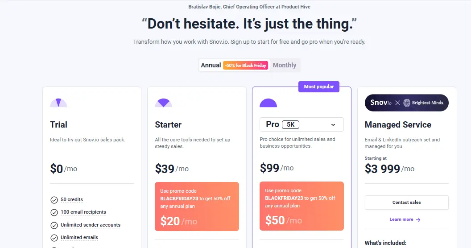
Task: Click the checkmark beside Unlimited emails
Action: pyautogui.click(x=54, y=238)
